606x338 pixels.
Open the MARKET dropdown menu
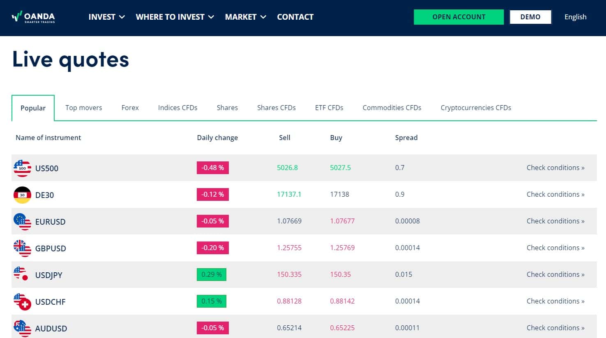coord(245,17)
